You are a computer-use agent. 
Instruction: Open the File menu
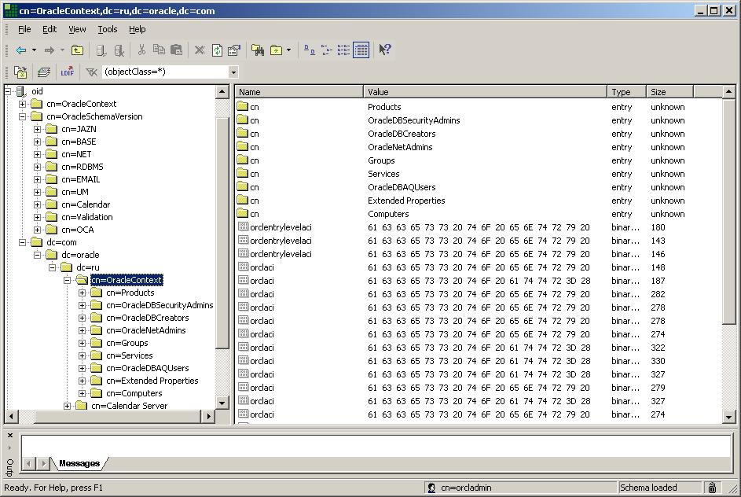point(24,29)
